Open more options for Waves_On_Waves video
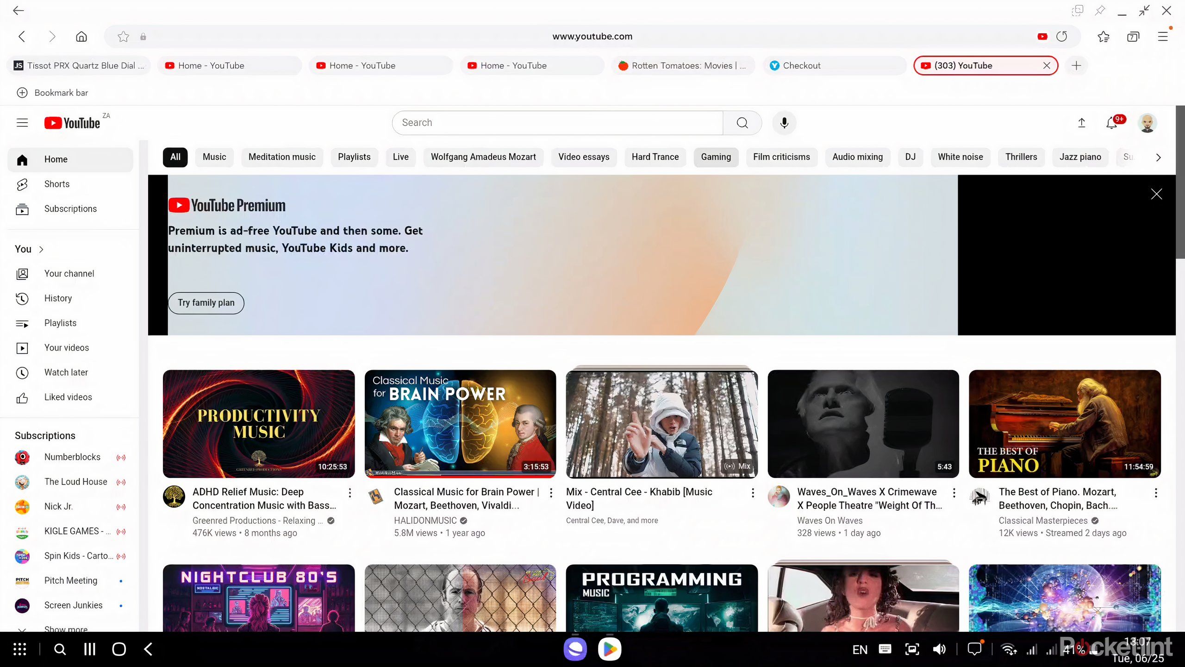This screenshot has width=1185, height=667. coord(954,493)
